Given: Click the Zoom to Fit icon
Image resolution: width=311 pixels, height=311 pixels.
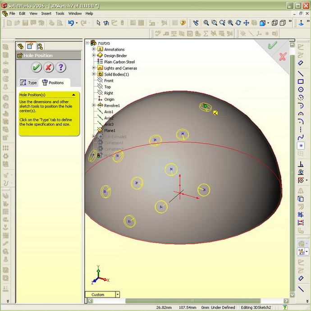Looking at the screenshot, I should pyautogui.click(x=206, y=23).
